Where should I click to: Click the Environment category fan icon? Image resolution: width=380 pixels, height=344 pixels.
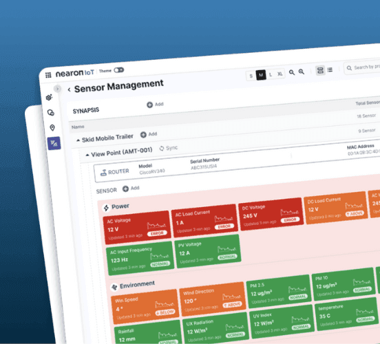(114, 287)
